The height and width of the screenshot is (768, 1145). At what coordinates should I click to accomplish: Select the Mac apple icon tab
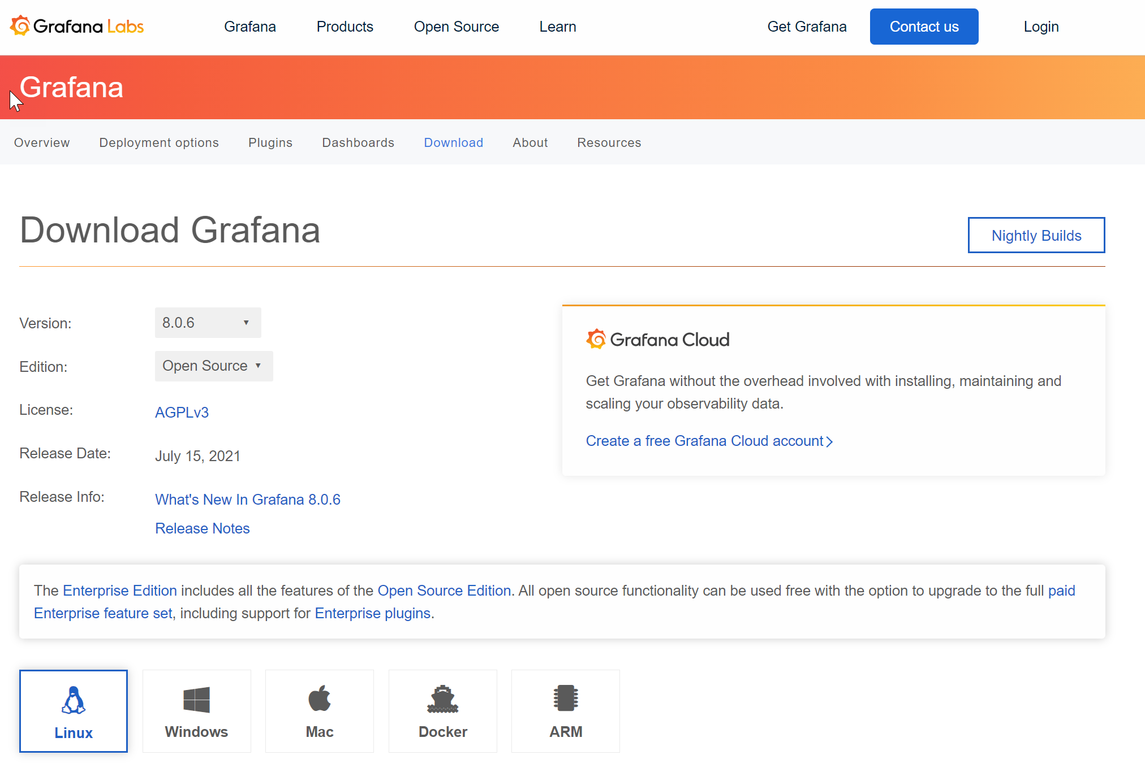click(x=320, y=711)
